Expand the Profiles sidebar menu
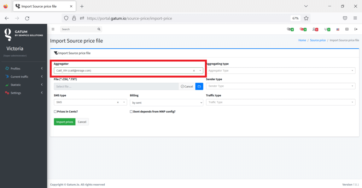The image size is (362, 188). pos(24,68)
